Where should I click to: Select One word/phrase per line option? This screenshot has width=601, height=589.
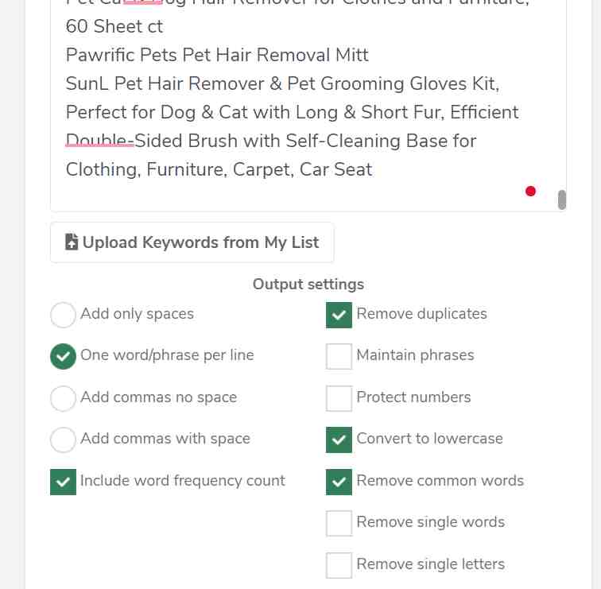click(x=63, y=356)
